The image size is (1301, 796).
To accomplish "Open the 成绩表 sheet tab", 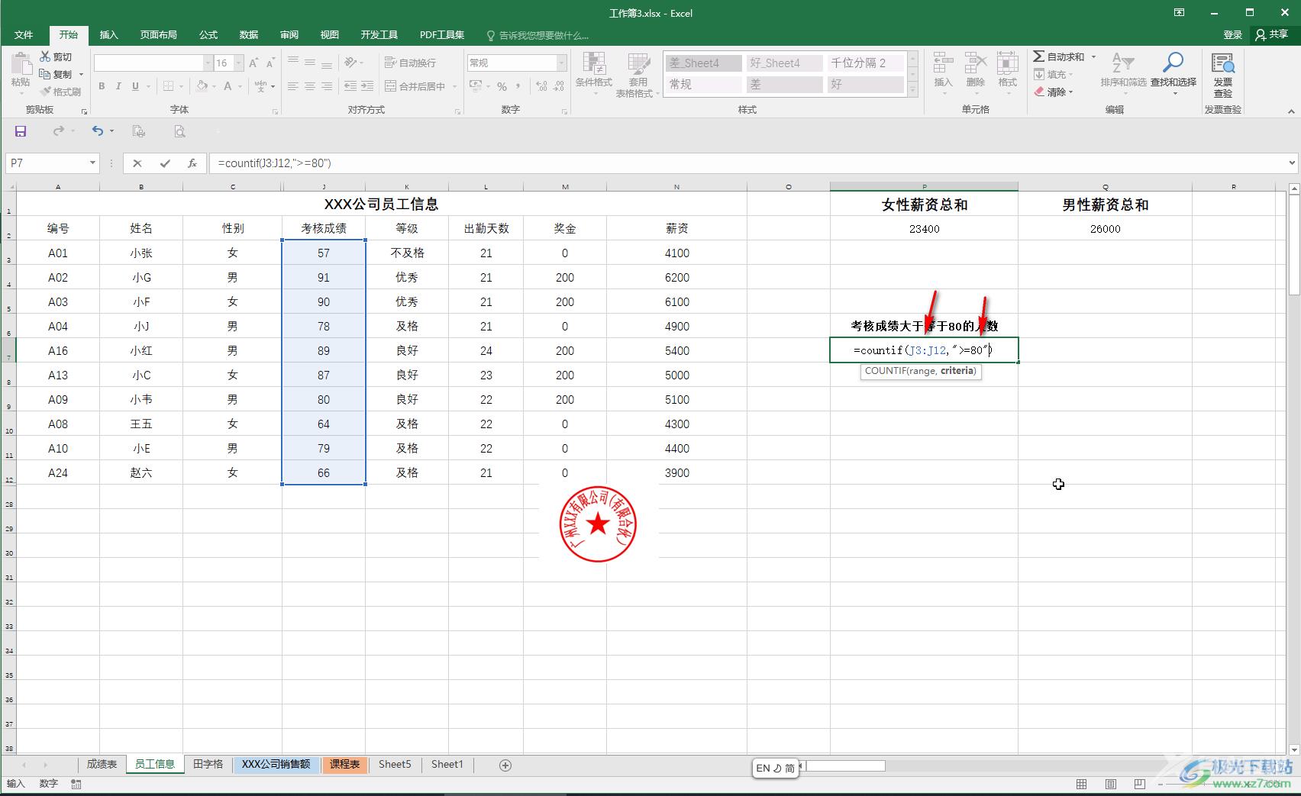I will (102, 764).
